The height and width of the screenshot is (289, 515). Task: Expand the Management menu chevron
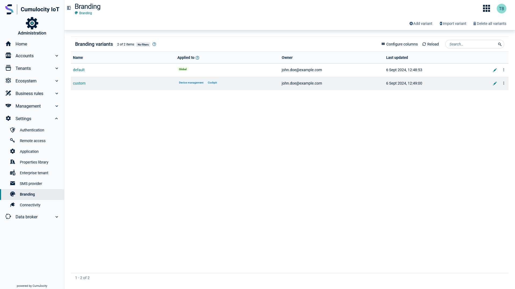[57, 106]
